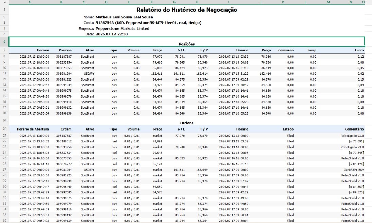Click closing time '2026.07.17 15:51:22'

[x=233, y=74]
